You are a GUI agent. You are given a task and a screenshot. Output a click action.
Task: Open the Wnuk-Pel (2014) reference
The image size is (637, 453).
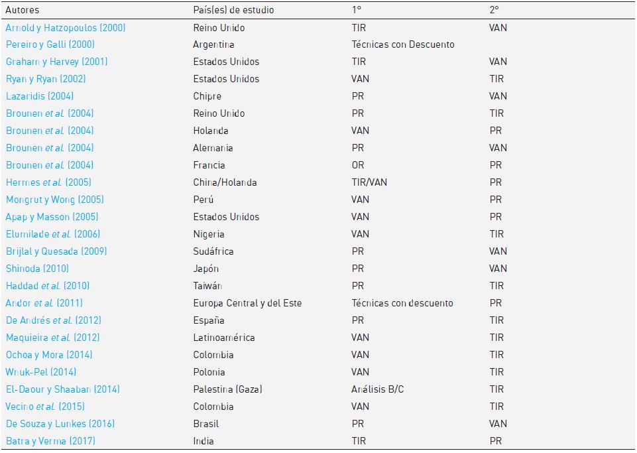click(40, 372)
